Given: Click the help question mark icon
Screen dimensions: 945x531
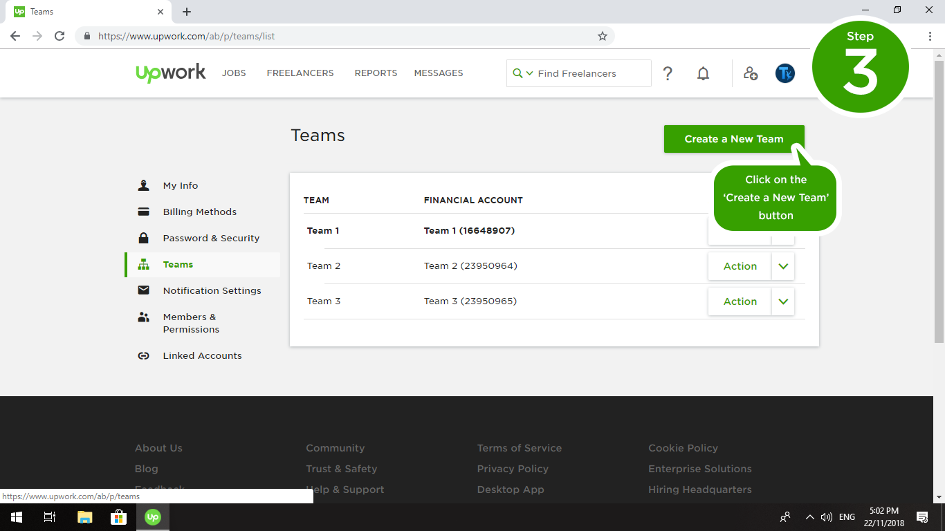Looking at the screenshot, I should [668, 73].
